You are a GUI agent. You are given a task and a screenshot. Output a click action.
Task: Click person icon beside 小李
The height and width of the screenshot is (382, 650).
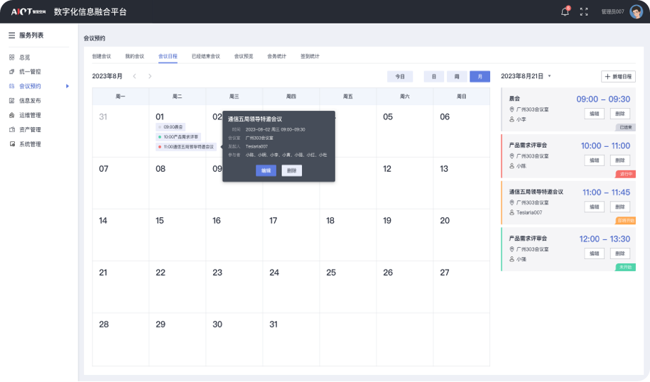pos(511,119)
